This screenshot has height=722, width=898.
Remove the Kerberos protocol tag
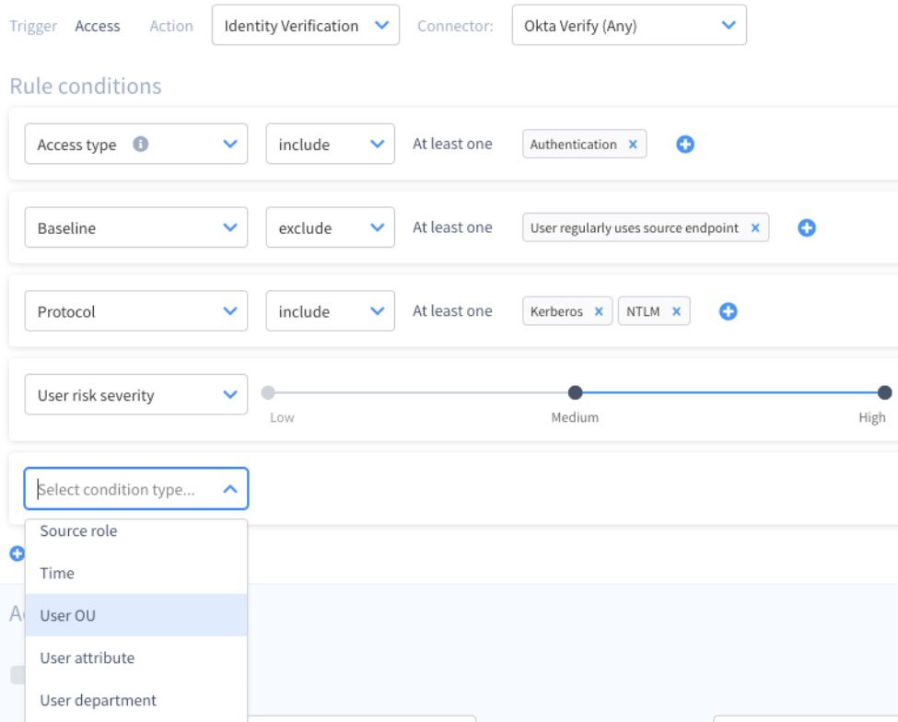[x=598, y=312]
